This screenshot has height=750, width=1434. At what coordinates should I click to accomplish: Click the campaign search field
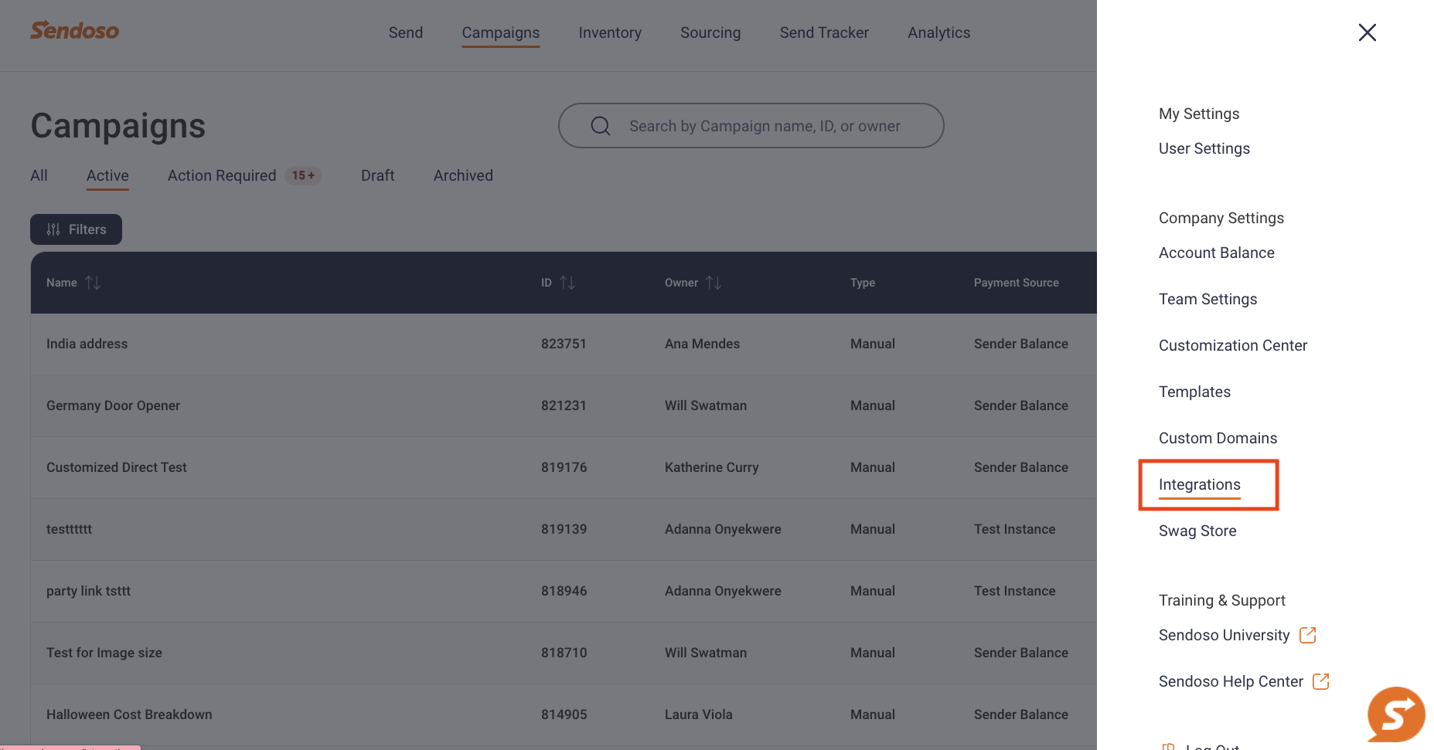tap(751, 126)
